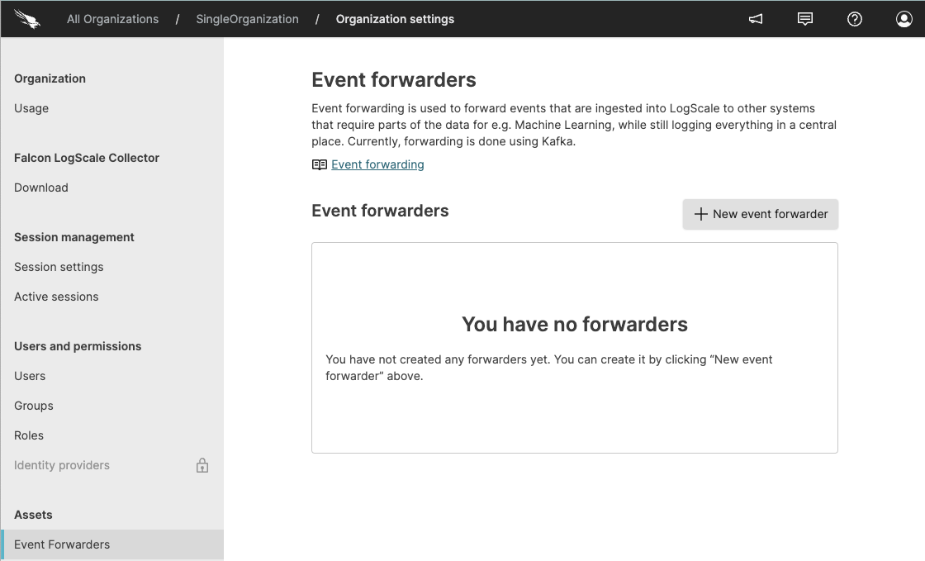Click the lock icon beside Identity providers
The height and width of the screenshot is (561, 925).
coord(202,465)
